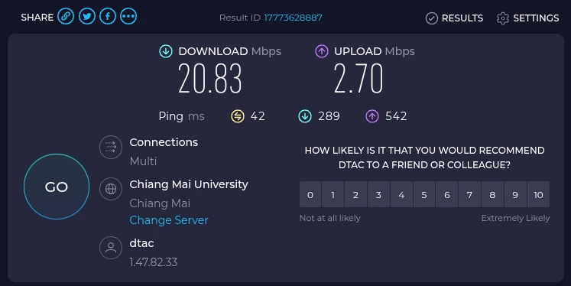The image size is (571, 286).
Task: Open the RESULTS tab
Action: point(455,18)
